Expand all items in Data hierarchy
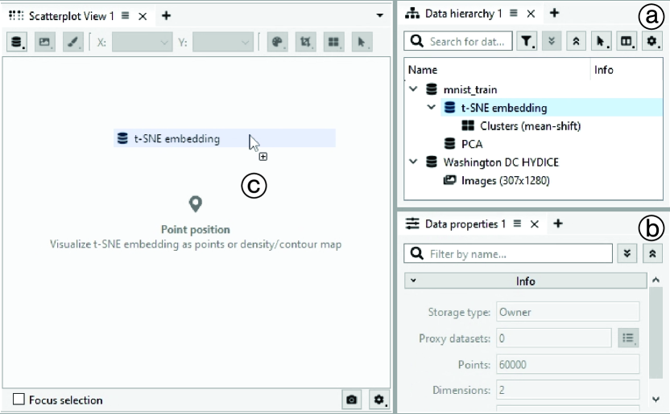This screenshot has height=414, width=670. (x=552, y=41)
